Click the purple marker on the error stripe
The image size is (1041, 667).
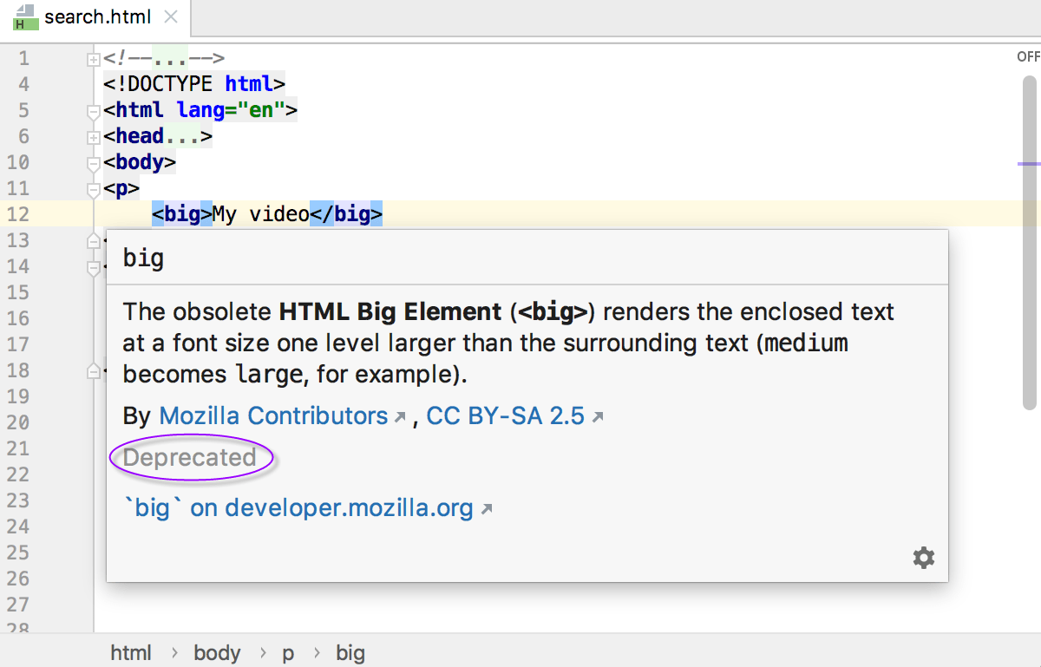tap(1031, 163)
